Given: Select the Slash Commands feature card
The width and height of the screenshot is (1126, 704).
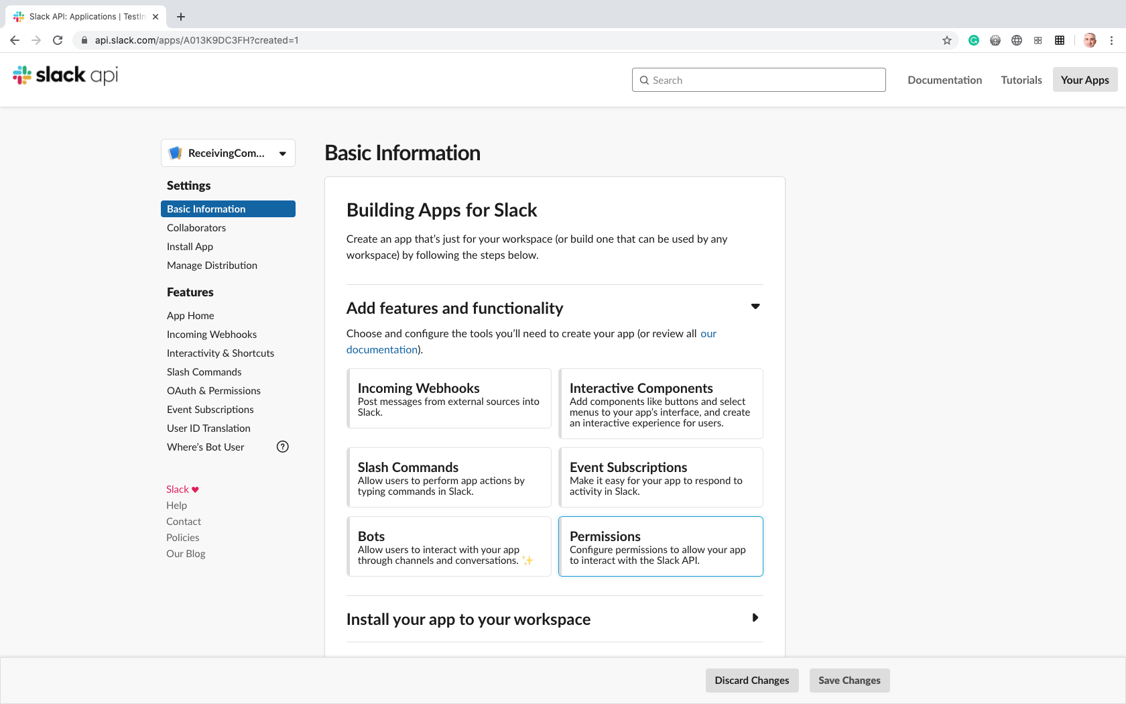Looking at the screenshot, I should pos(449,477).
